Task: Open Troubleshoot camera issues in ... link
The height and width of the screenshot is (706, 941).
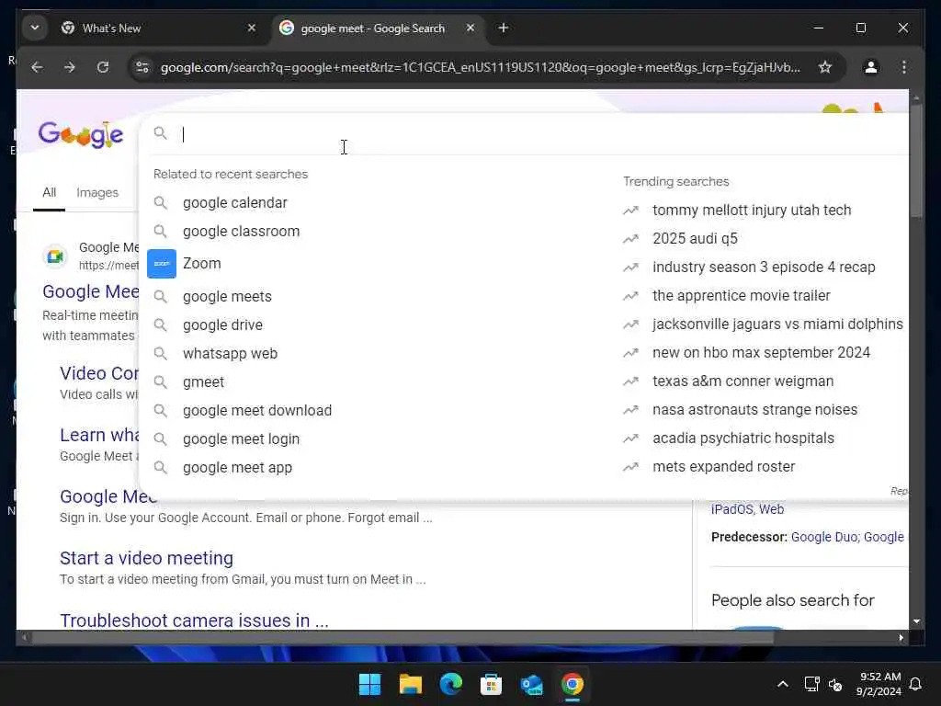Action: pyautogui.click(x=194, y=620)
